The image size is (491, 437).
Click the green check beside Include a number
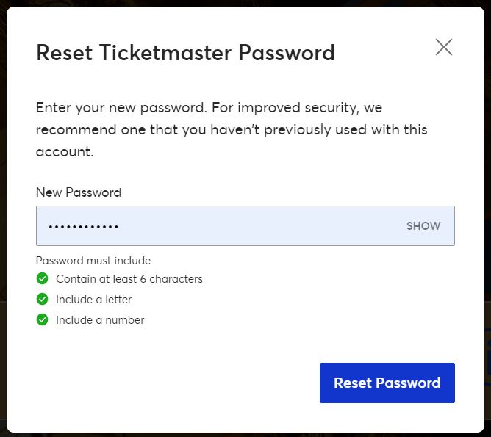tap(43, 319)
